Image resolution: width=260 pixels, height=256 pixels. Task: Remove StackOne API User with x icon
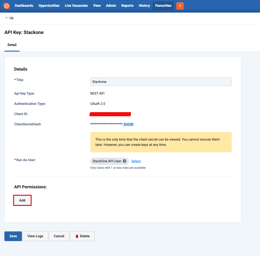pos(125,161)
